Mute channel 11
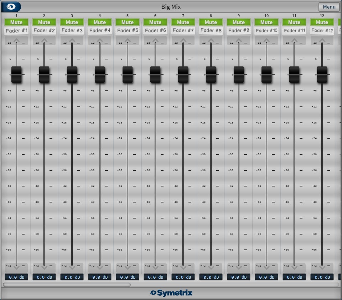Viewport: 342px width, 300px height. click(294, 22)
